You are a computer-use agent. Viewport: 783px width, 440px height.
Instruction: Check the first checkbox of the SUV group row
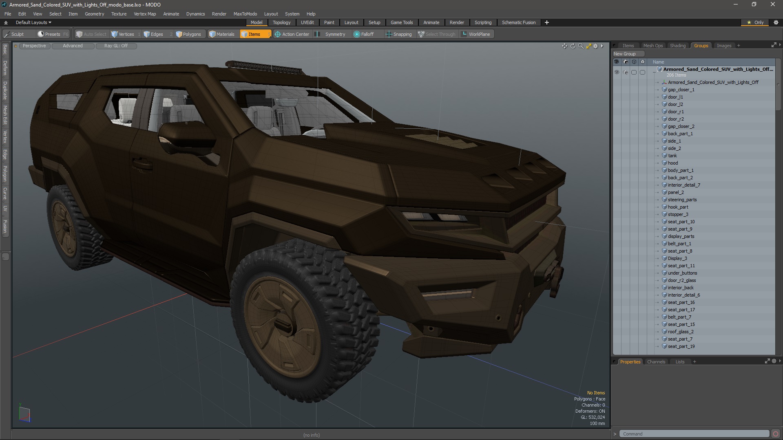(x=634, y=72)
